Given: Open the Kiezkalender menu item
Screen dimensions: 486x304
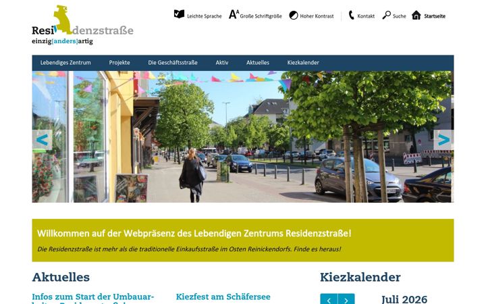Looking at the screenshot, I should click(303, 63).
